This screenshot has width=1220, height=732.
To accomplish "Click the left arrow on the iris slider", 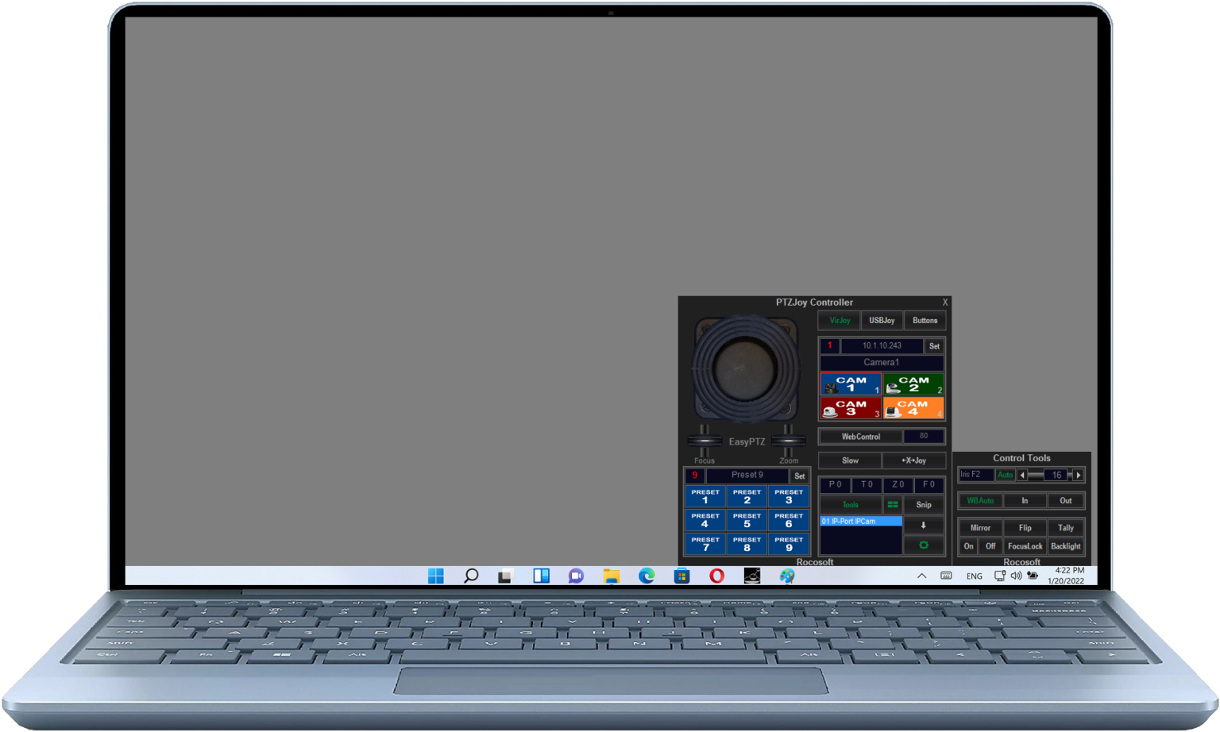I will (1021, 475).
